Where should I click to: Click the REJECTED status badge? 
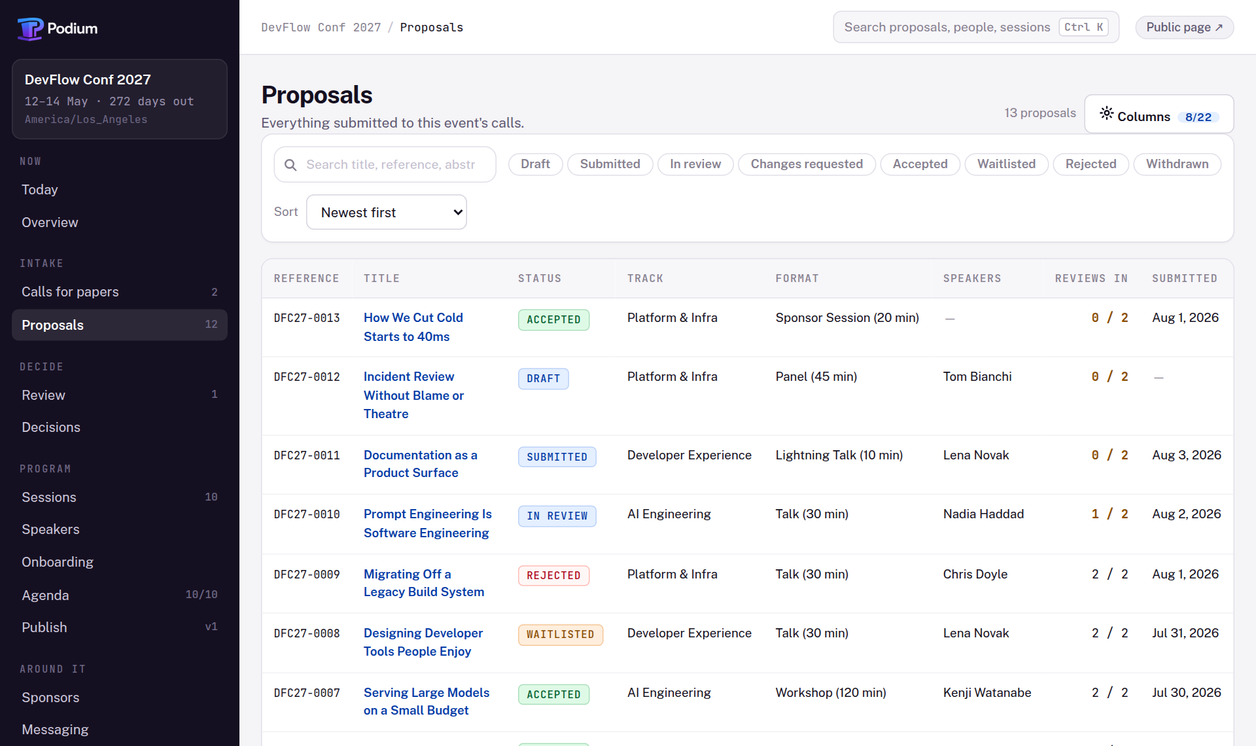[554, 575]
